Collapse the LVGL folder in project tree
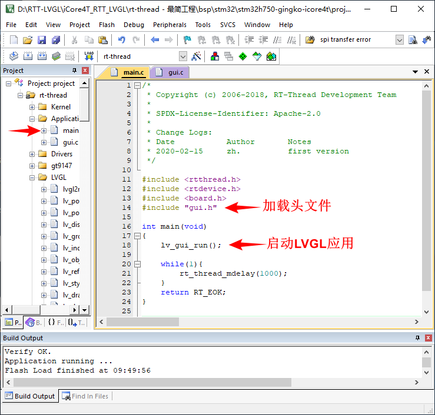This screenshot has width=435, height=415. tap(32, 178)
